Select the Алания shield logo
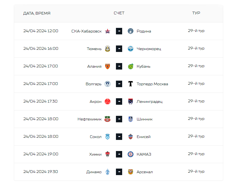The width and height of the screenshot is (240, 187). tap(108, 66)
